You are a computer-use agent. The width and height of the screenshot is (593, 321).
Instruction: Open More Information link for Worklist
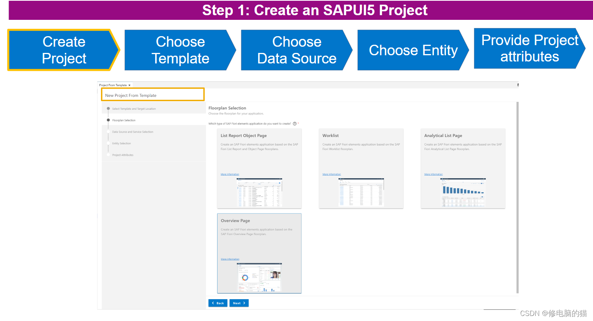click(331, 174)
